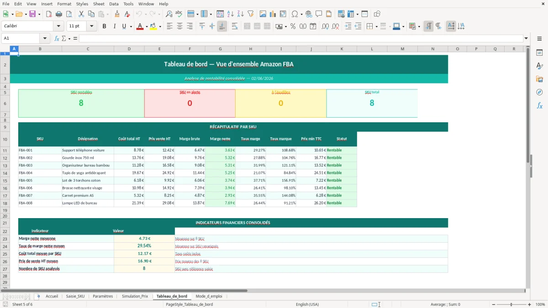Click the yellow Background Color button

point(153,26)
